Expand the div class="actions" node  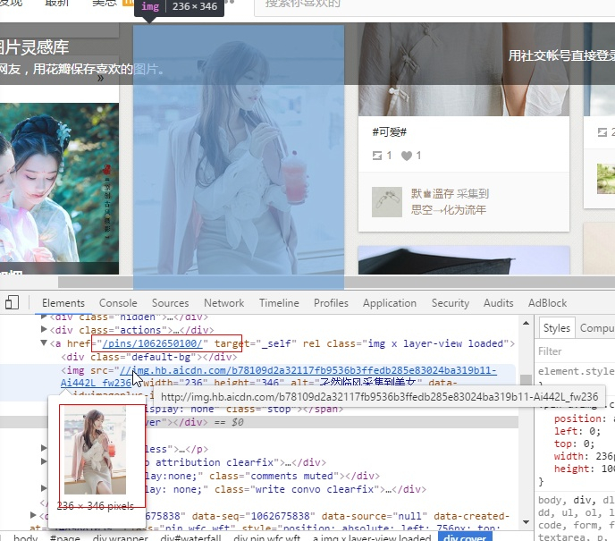point(44,330)
